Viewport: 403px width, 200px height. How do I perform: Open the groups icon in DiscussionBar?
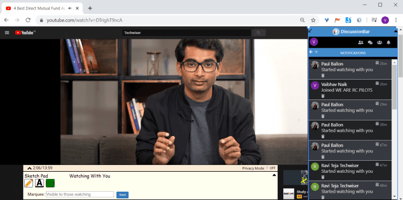click(x=379, y=42)
